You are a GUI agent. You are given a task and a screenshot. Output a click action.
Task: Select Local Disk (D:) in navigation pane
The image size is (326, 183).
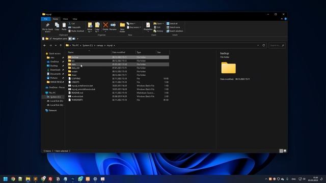(x=55, y=101)
